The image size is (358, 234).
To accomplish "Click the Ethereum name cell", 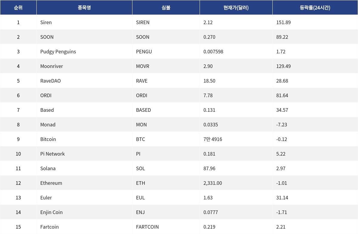I will pos(51,183).
